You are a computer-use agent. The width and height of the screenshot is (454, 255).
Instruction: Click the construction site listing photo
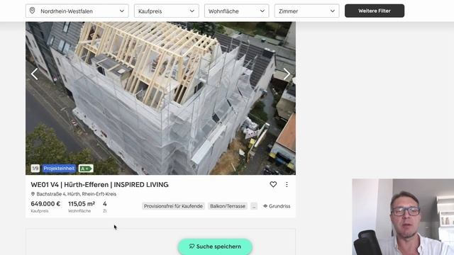(x=161, y=98)
